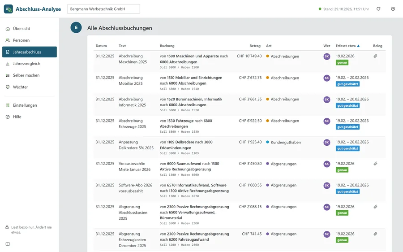Image resolution: width=403 pixels, height=252 pixels.
Task: Open Hilfe in sidebar
Action: 30,117
